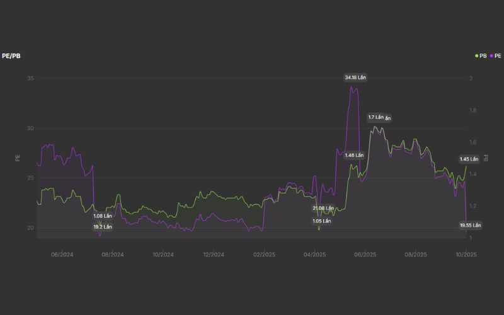This screenshot has height=315, width=504.
Task: Click the 1.46 Lần data label
Action: coord(354,155)
